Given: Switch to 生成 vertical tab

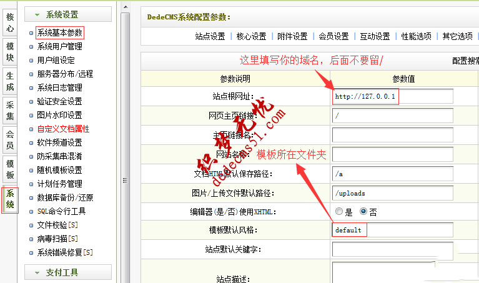Looking at the screenshot, I should [x=10, y=81].
